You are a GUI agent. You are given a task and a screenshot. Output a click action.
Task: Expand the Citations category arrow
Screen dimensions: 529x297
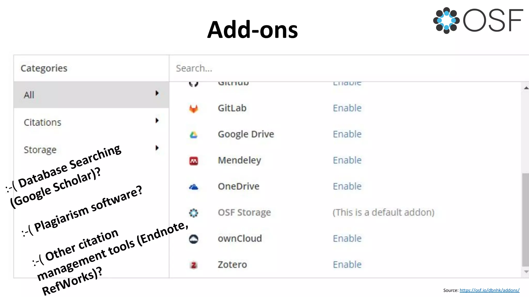point(157,121)
